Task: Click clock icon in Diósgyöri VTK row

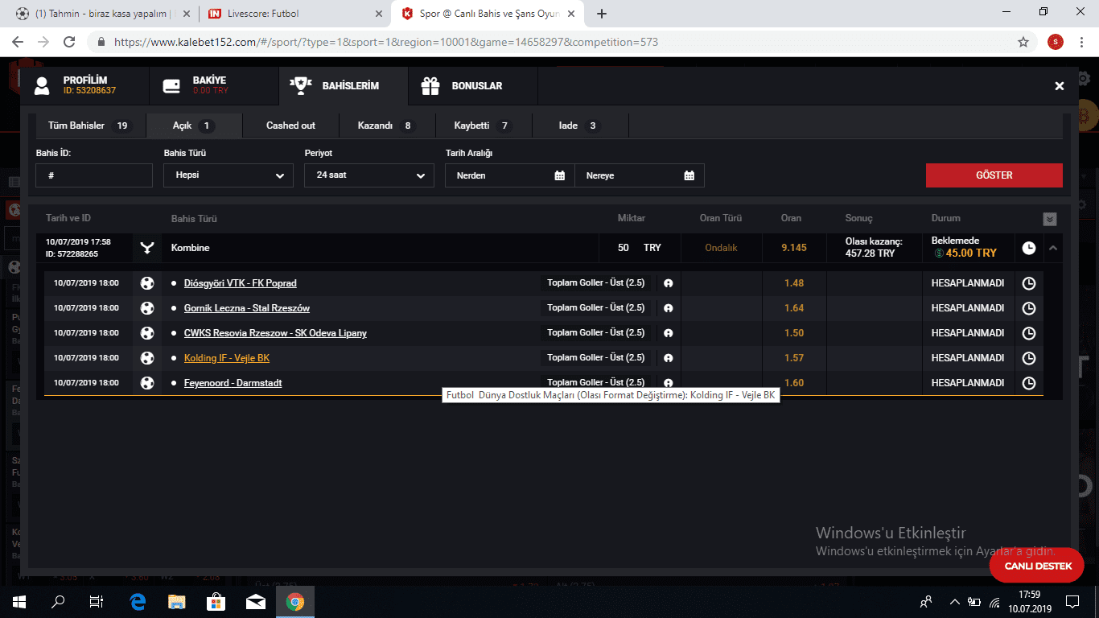Action: click(x=1028, y=283)
